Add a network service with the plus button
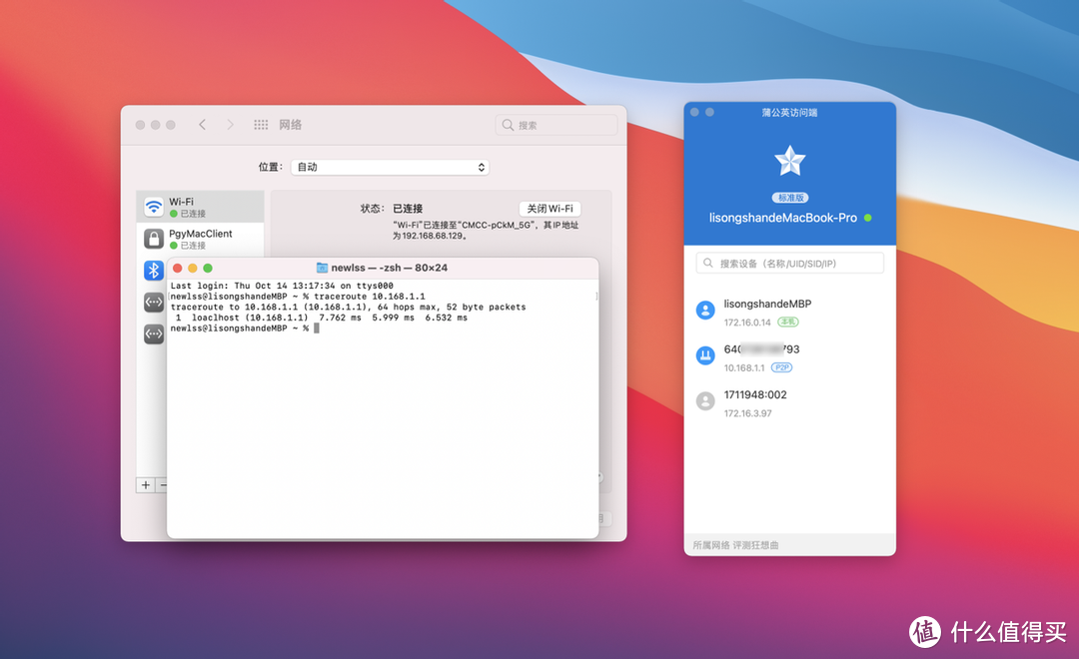Viewport: 1079px width, 659px height. [x=145, y=485]
